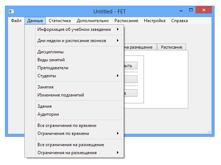Image resolution: width=221 pixels, height=165 pixels.
Task: Open Все ограничения по времени
Action: coord(67,125)
